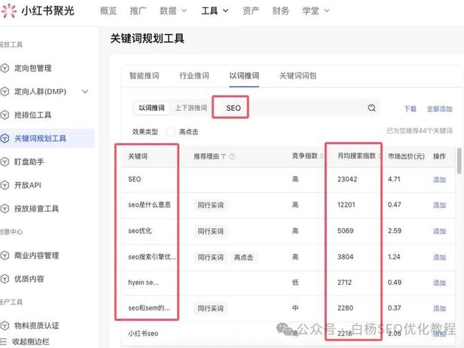Click the search index value 23042

click(347, 179)
